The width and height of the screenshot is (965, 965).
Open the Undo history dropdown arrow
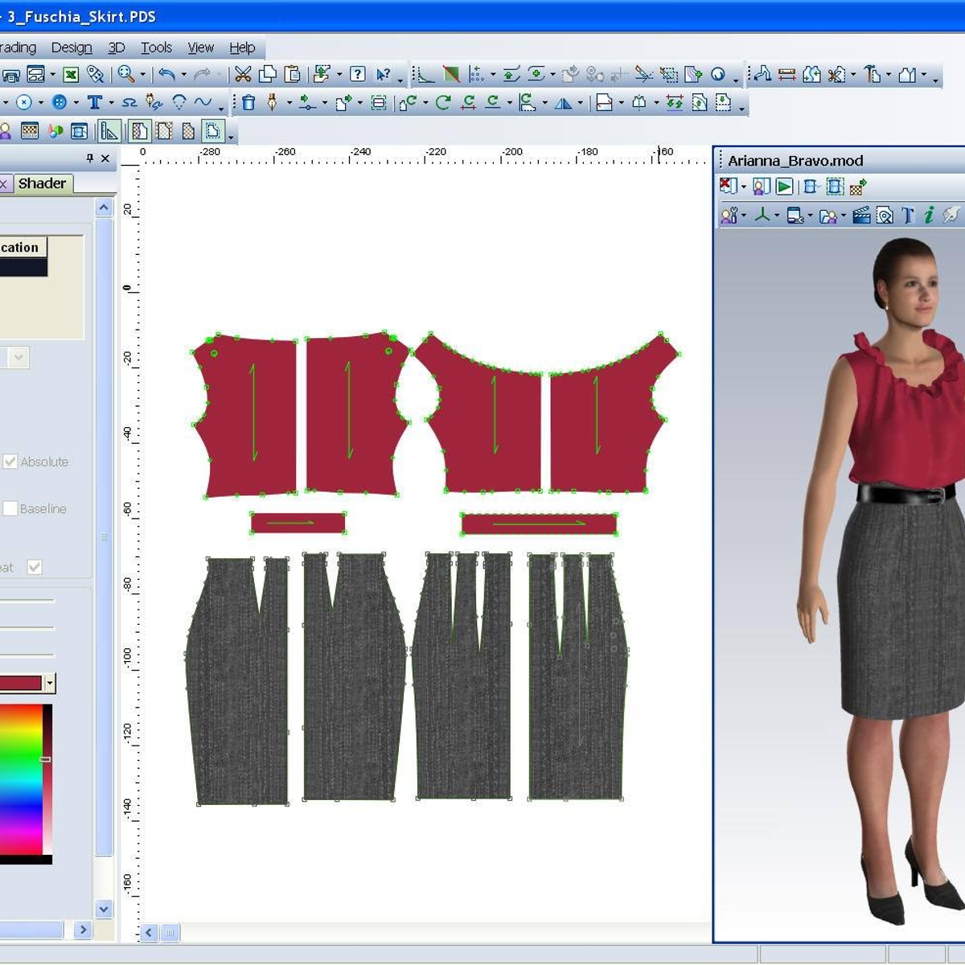183,76
